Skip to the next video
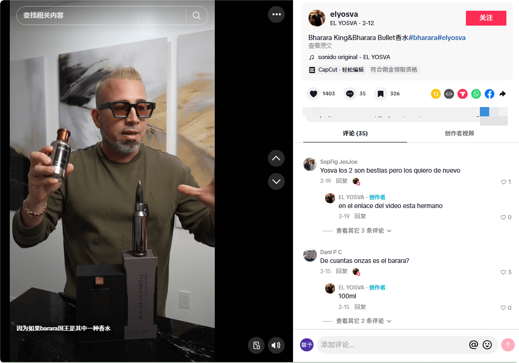 coord(276,181)
